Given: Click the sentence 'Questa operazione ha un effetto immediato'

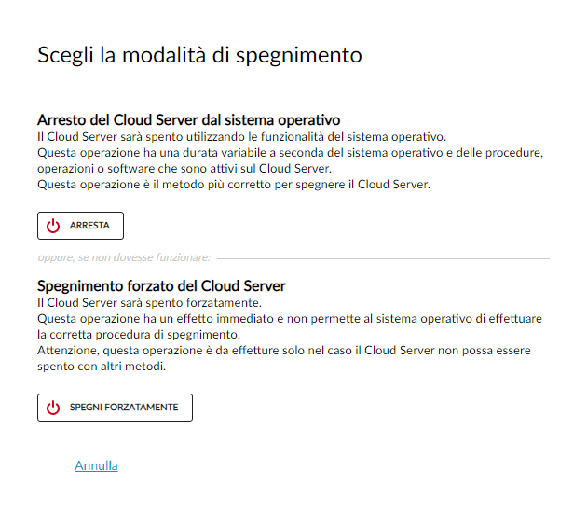Looking at the screenshot, I should point(290,319).
